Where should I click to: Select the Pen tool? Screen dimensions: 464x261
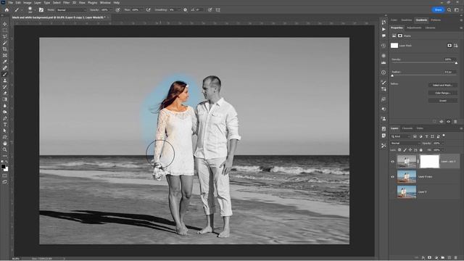[x=5, y=118]
